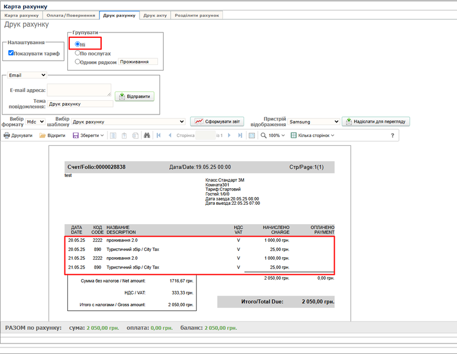457x354 pixels.
Task: Switch to the Оплата/Повернення tab
Action: tap(72, 15)
